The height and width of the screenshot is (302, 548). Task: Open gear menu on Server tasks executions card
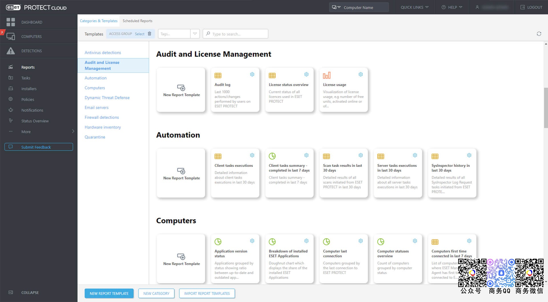point(415,155)
